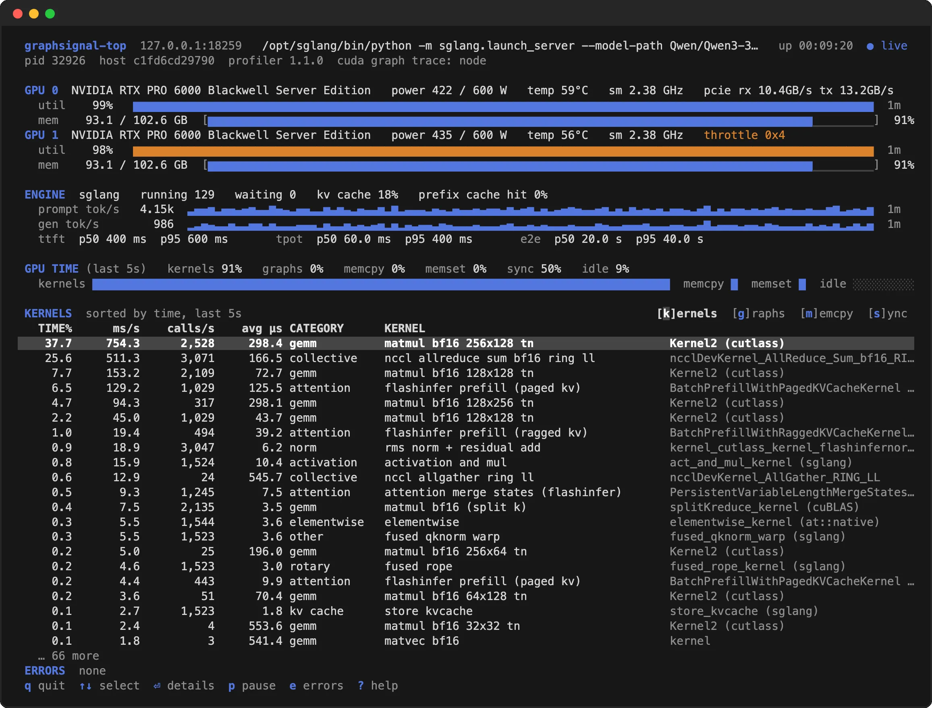The image size is (932, 708).
Task: Click the GPU time kernels bar
Action: click(x=381, y=284)
